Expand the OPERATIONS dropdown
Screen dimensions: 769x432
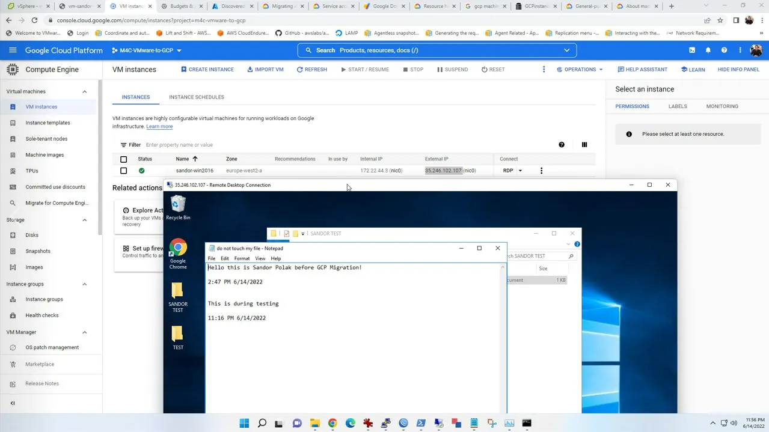tap(580, 70)
